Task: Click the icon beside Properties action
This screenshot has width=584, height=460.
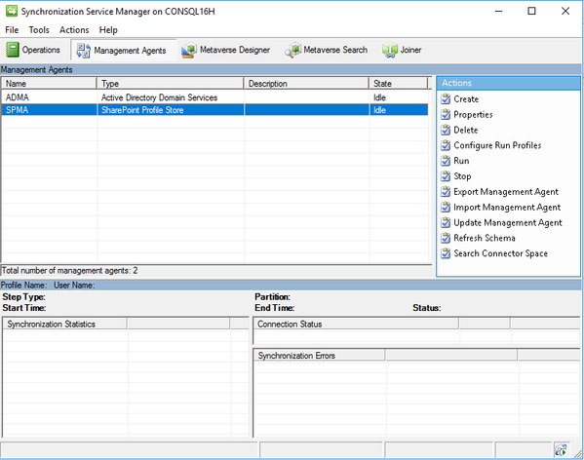Action: (x=446, y=114)
